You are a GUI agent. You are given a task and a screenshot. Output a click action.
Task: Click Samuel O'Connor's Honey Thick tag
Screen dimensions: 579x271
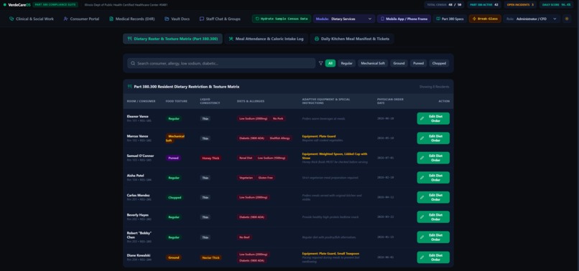click(x=211, y=158)
